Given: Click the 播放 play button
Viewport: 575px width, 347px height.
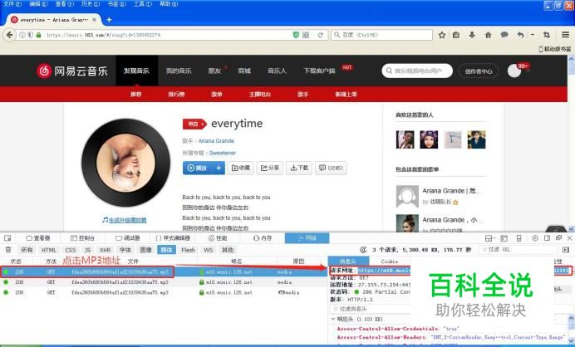Looking at the screenshot, I should tap(198, 168).
